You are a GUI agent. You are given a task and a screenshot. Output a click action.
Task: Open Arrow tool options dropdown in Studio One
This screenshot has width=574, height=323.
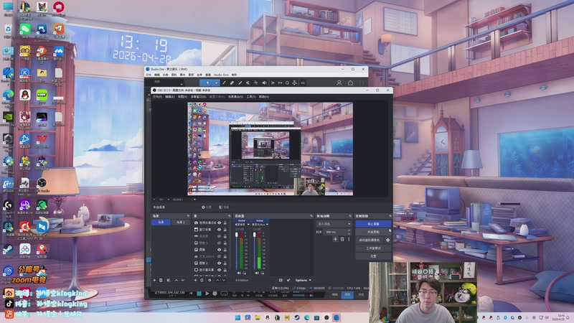pos(216,83)
